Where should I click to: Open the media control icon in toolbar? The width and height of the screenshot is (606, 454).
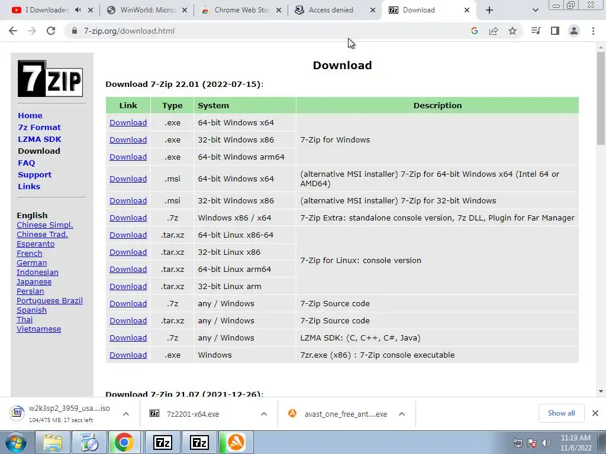[x=536, y=31]
